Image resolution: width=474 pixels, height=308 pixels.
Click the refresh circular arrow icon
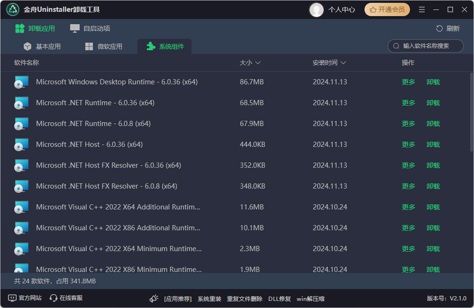point(439,28)
